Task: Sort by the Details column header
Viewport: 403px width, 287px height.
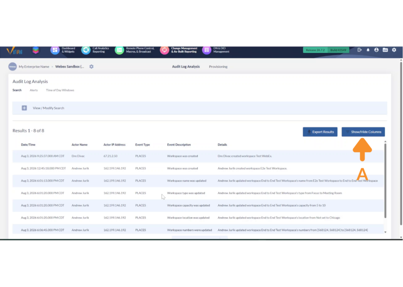Action: pyautogui.click(x=222, y=145)
